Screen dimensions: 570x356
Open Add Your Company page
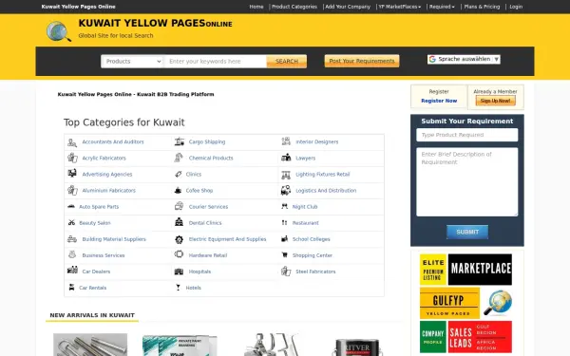348,7
